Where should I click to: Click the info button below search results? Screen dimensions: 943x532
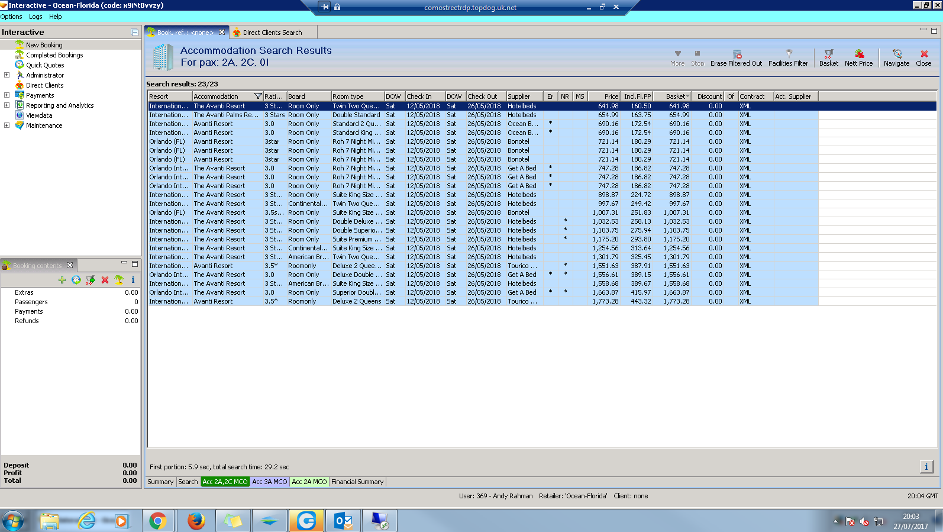click(926, 467)
